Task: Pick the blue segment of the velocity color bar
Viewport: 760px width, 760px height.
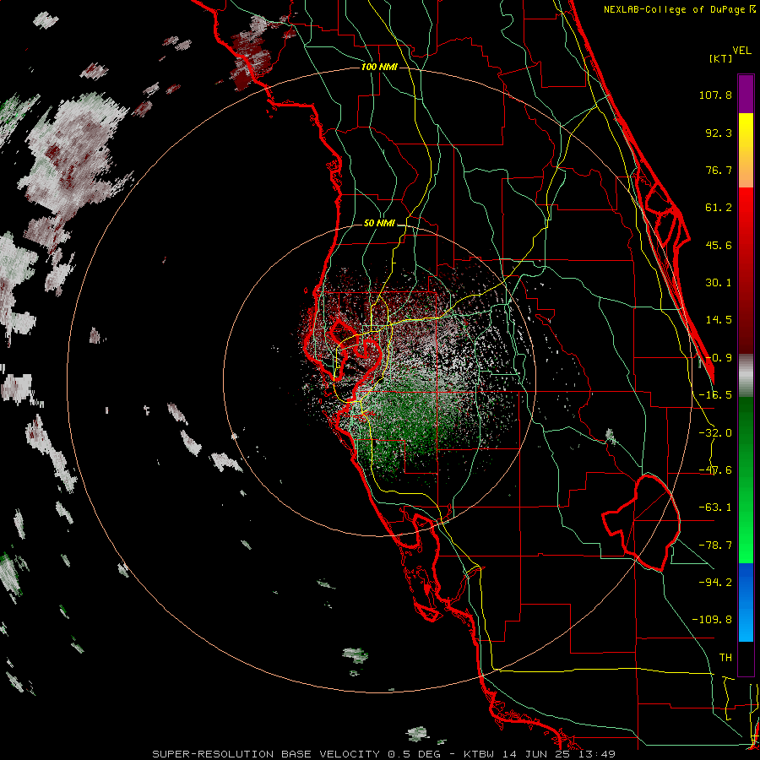Action: pyautogui.click(x=746, y=602)
